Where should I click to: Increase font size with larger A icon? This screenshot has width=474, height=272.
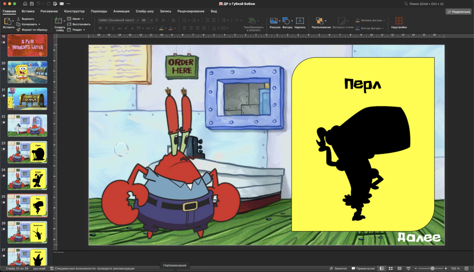[x=157, y=20]
